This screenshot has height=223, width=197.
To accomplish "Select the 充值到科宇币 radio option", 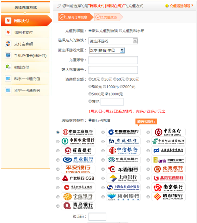I will click(120, 31).
